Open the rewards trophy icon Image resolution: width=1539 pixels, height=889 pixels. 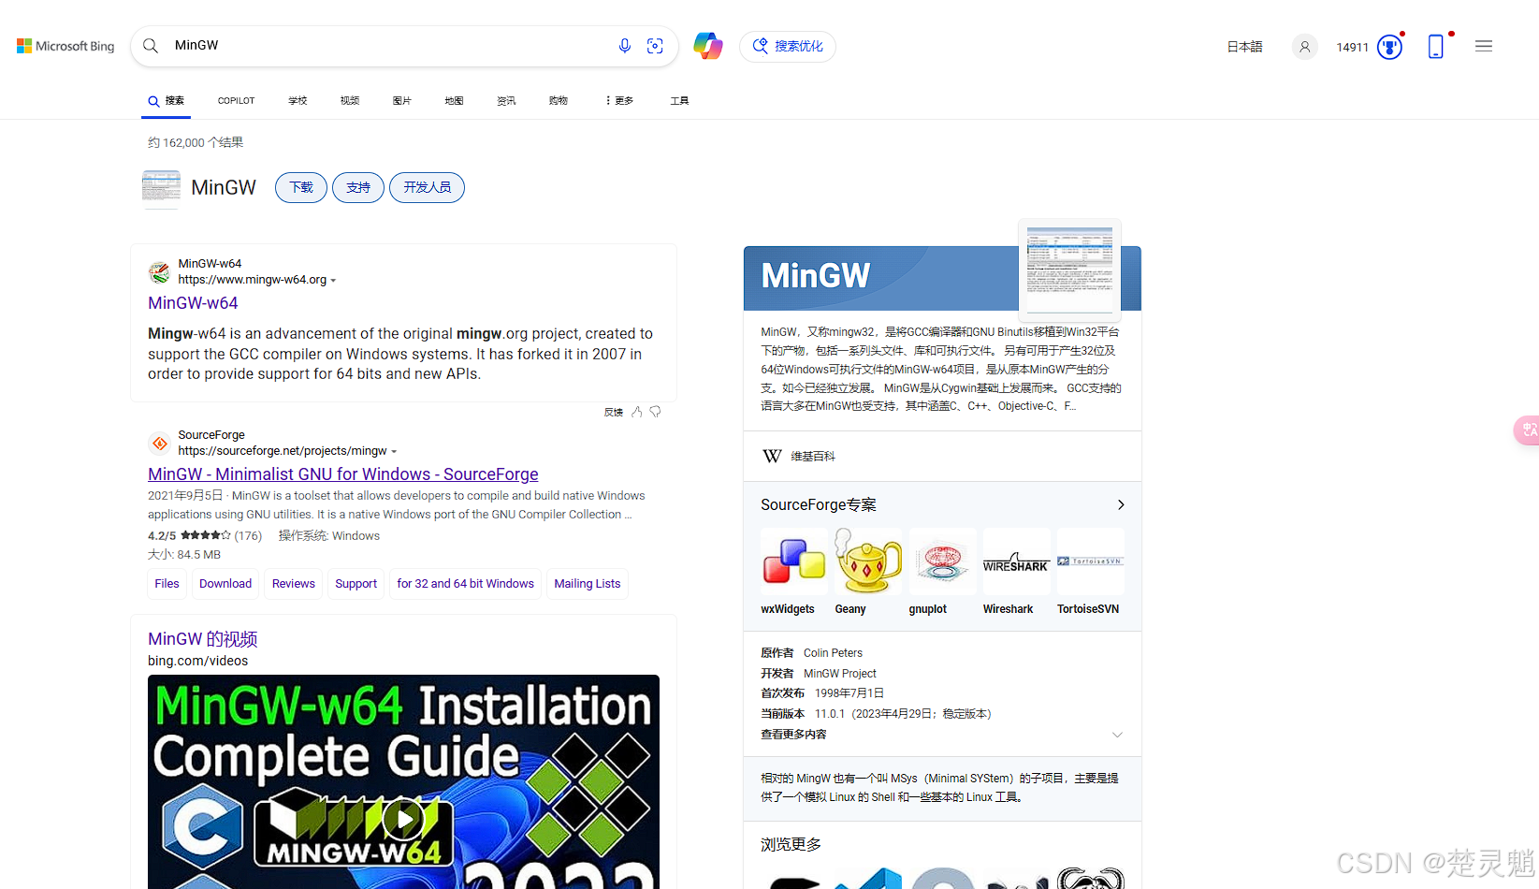coord(1390,47)
